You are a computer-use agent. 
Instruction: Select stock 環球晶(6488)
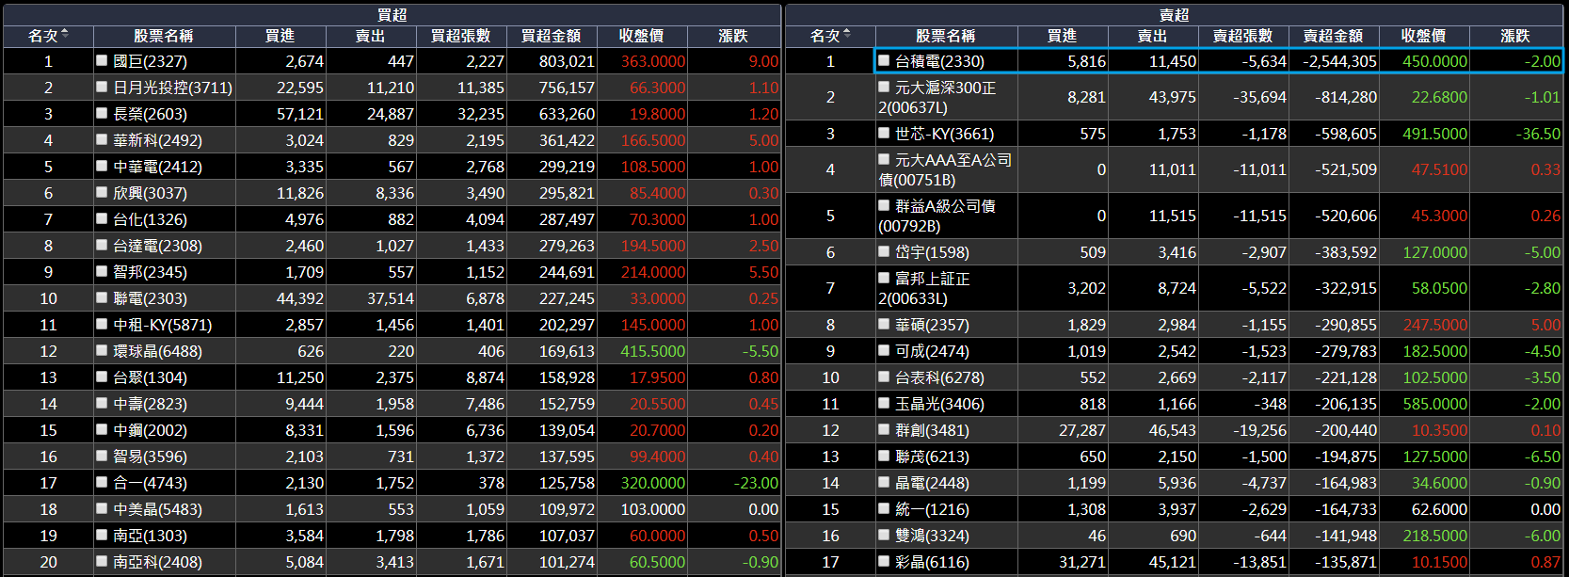point(157,351)
